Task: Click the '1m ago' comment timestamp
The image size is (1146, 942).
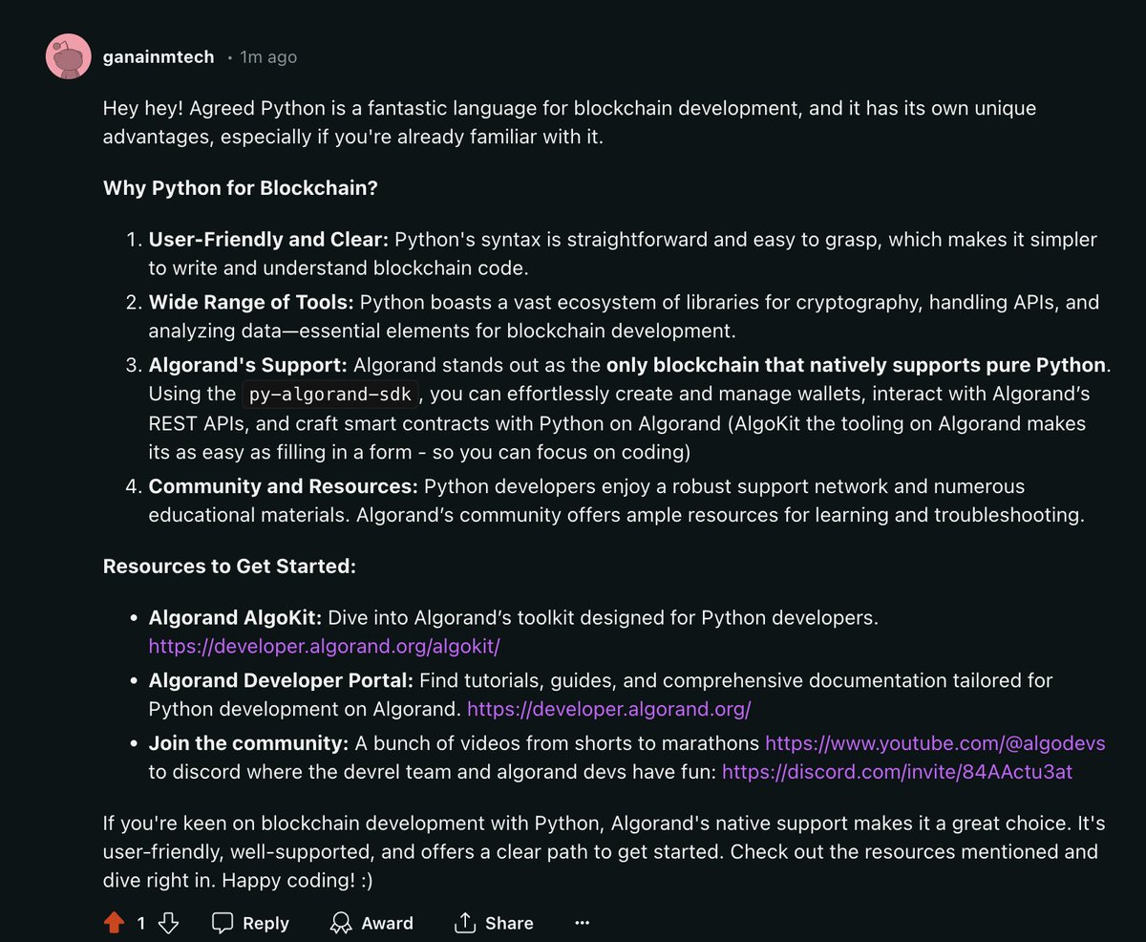Action: (268, 57)
